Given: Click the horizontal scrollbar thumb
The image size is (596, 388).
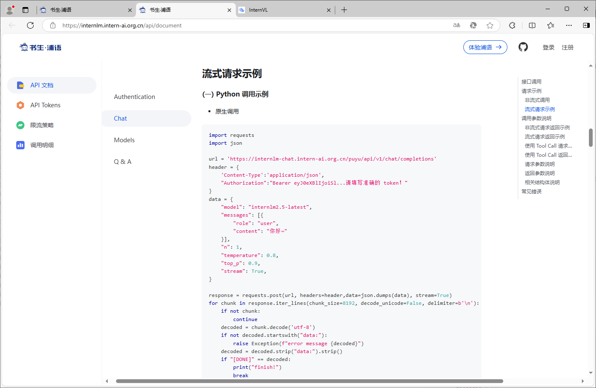Looking at the screenshot, I should [309, 381].
